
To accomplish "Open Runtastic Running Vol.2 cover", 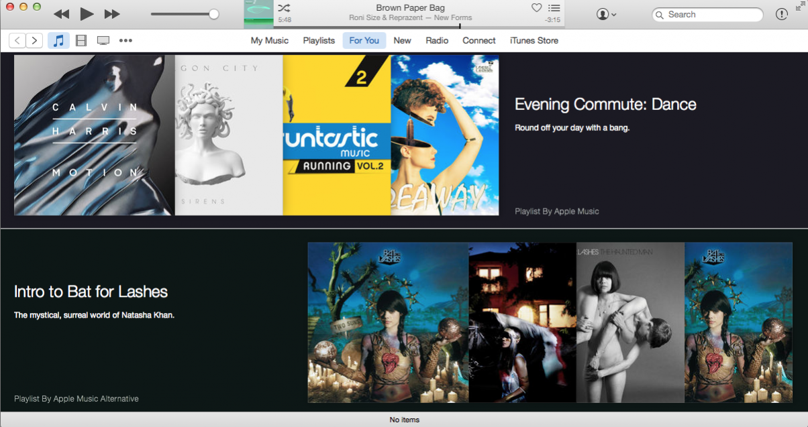I will click(x=337, y=135).
